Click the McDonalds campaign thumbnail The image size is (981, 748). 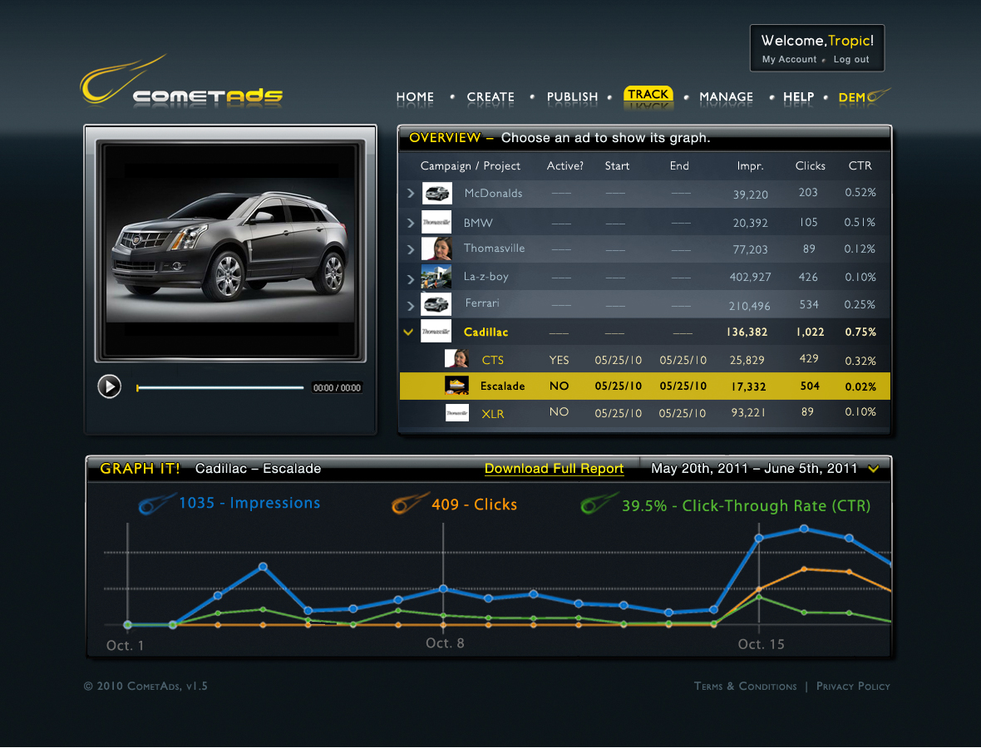(436, 194)
